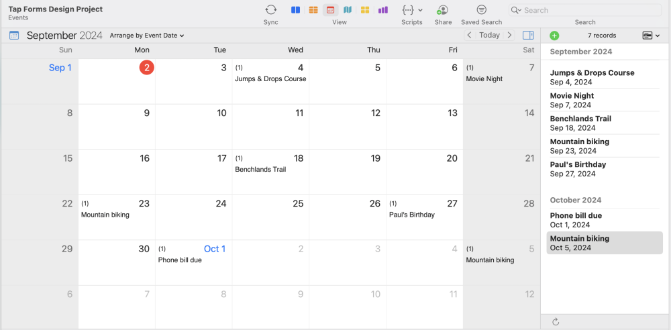The height and width of the screenshot is (330, 671).
Task: Open the Arrange by Event Date dropdown
Action: pyautogui.click(x=147, y=36)
